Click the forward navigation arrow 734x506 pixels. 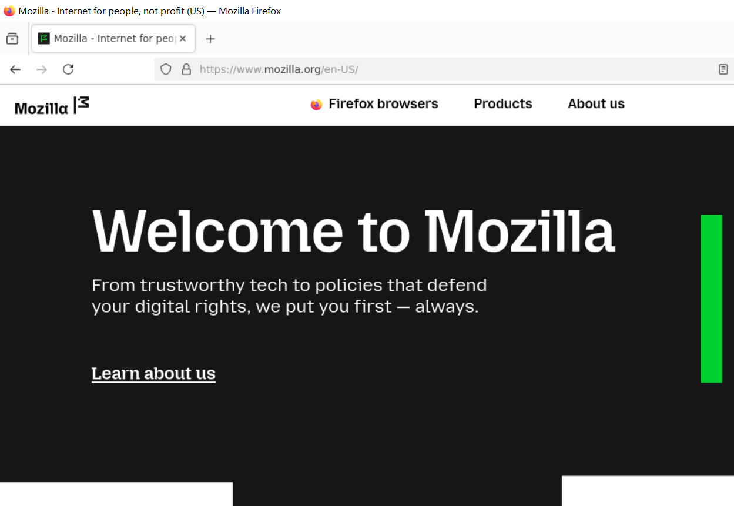click(42, 69)
